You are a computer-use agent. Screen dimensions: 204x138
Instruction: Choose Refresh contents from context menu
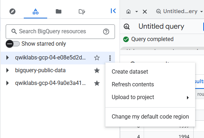[150, 84]
